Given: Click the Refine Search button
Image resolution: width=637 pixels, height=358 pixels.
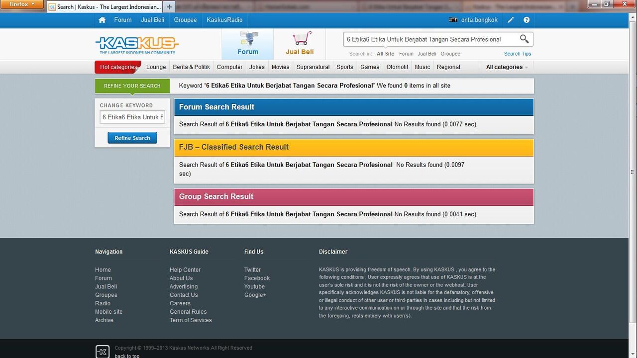Looking at the screenshot, I should [132, 138].
